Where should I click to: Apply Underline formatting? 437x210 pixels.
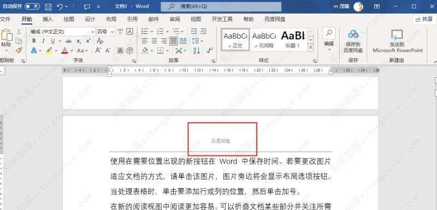[x=52, y=41]
